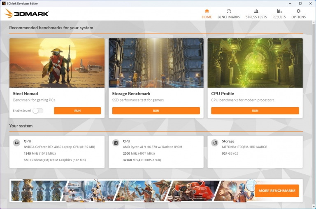
Task: Click 'SSD performance test for gamers' description
Action: [138, 100]
